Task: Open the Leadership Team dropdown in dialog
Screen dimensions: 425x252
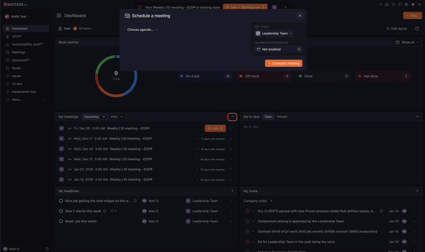Action: click(x=274, y=33)
